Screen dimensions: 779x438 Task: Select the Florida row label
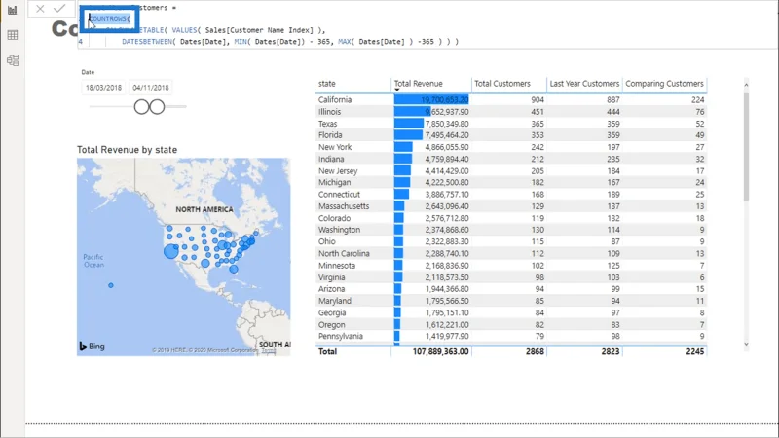330,135
